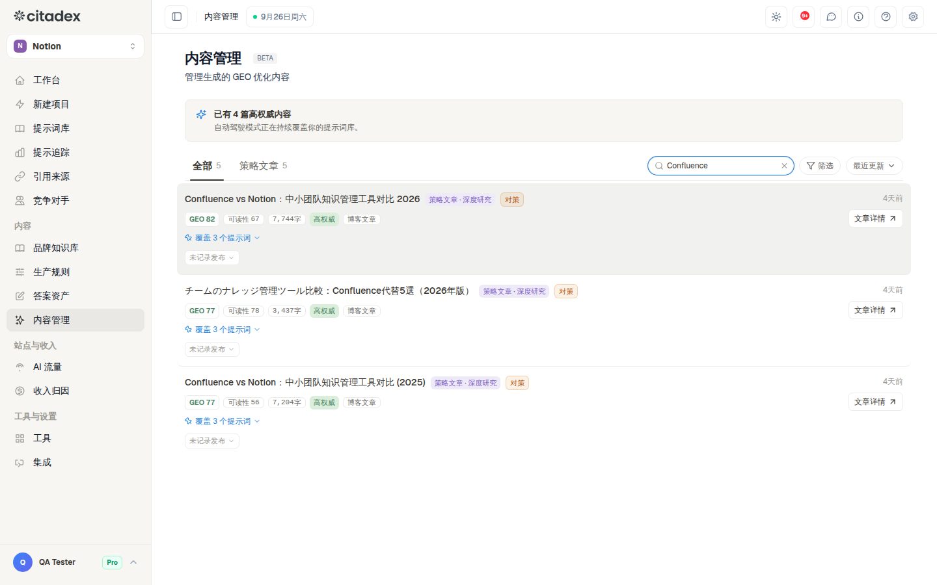
Task: Go to 工作台 in sidebar
Action: click(x=75, y=80)
